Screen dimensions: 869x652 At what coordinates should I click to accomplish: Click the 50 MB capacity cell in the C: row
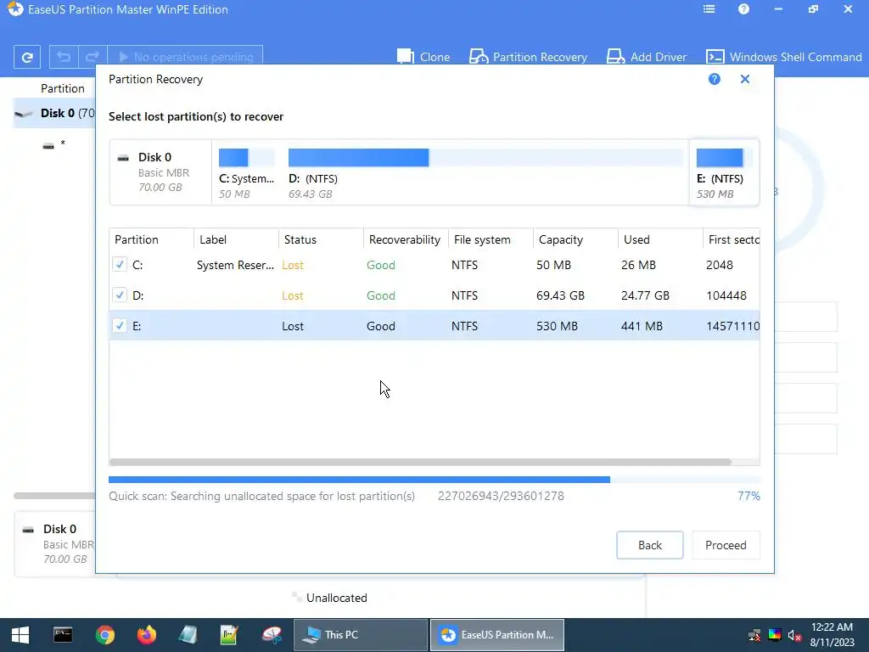coord(553,265)
